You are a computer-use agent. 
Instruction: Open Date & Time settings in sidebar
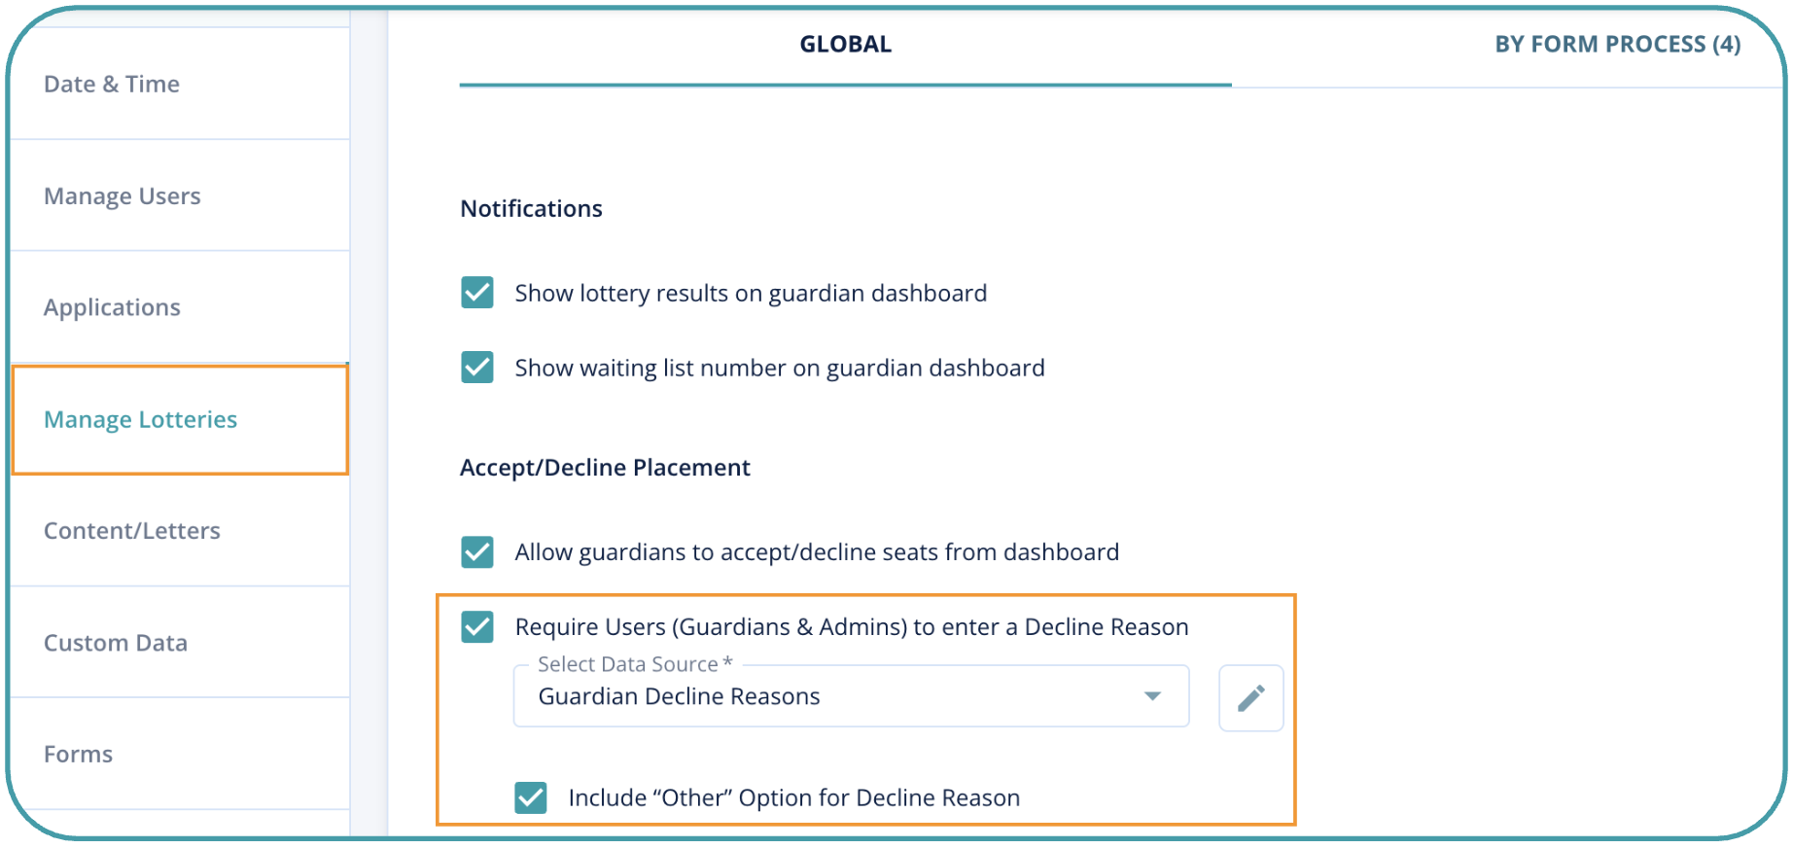click(112, 85)
